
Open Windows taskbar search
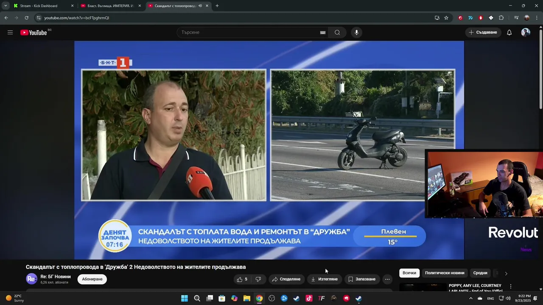(x=197, y=299)
